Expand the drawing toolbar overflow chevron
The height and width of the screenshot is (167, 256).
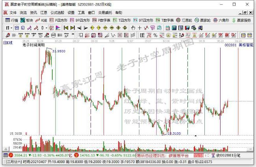coord(73,34)
